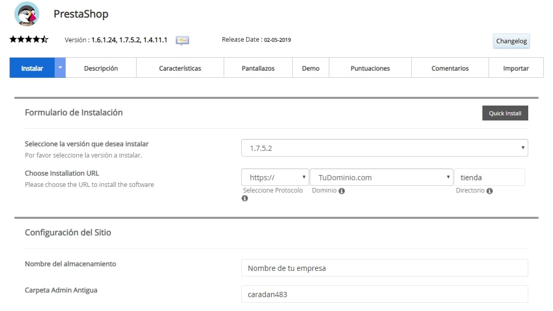Select the Instalar tab

(32, 67)
